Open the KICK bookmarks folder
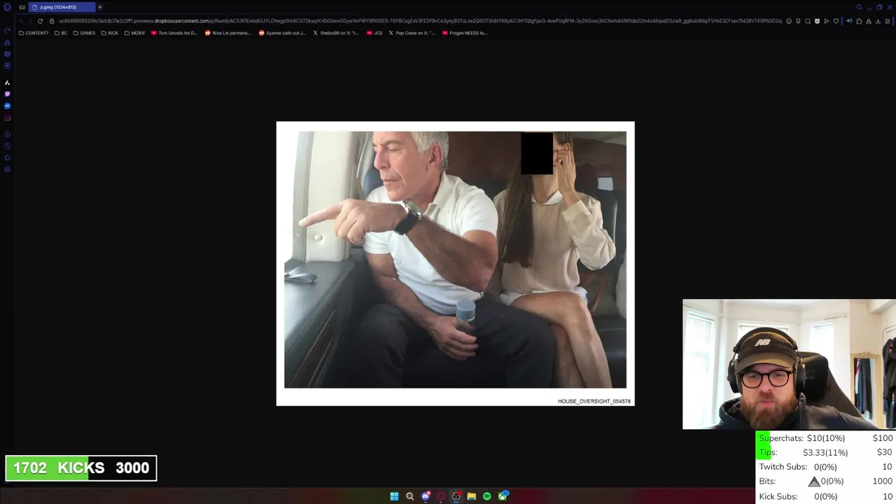 pyautogui.click(x=110, y=33)
